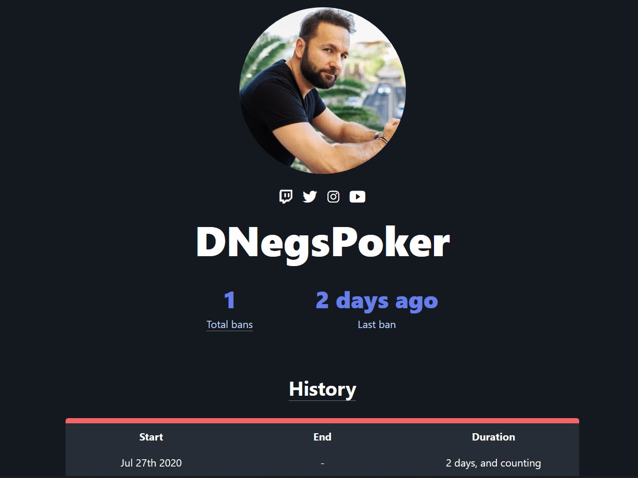Open the Twitch channel icon link

tap(286, 196)
